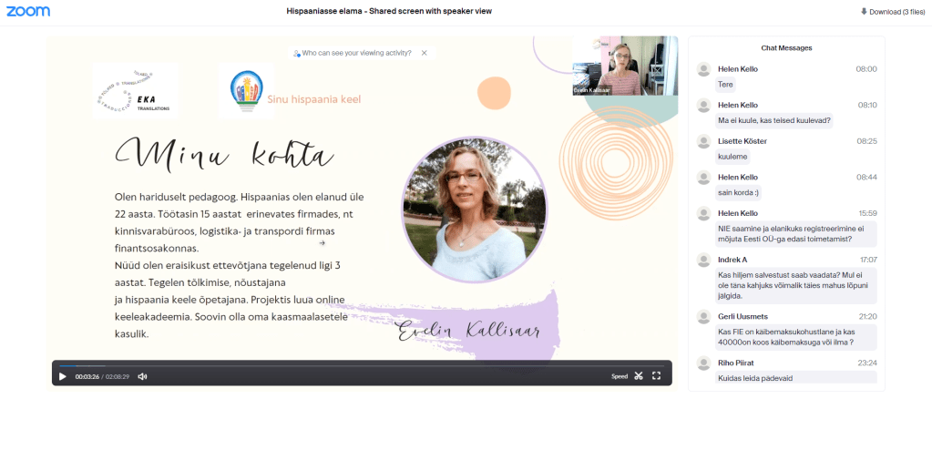
Task: Open the playback Speed menu
Action: pyautogui.click(x=620, y=376)
